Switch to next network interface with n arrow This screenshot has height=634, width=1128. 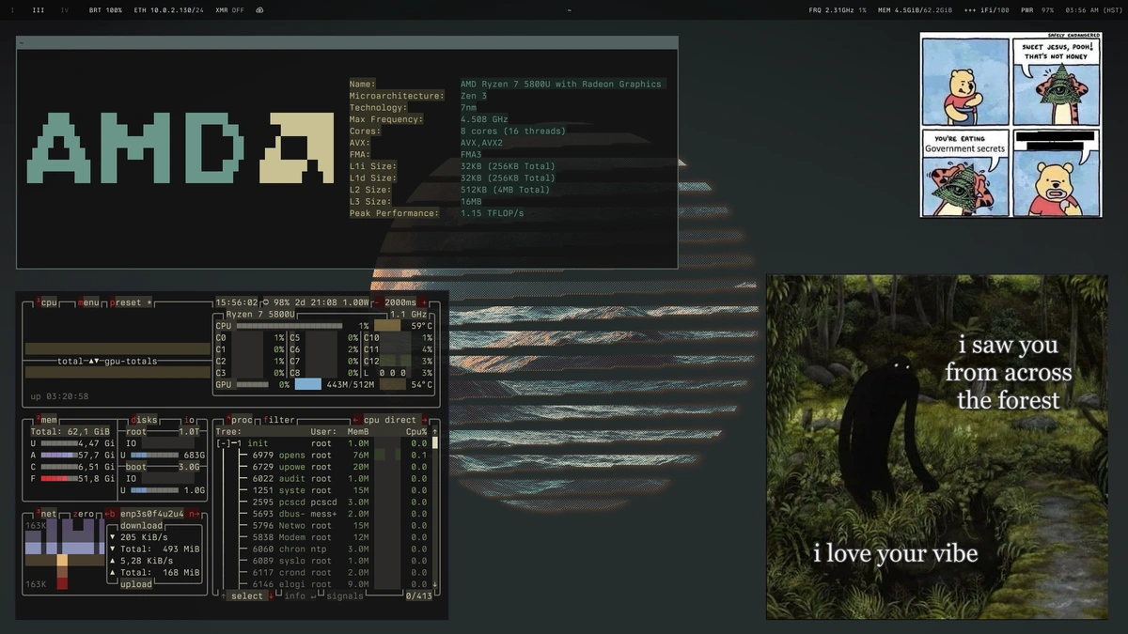point(193,514)
